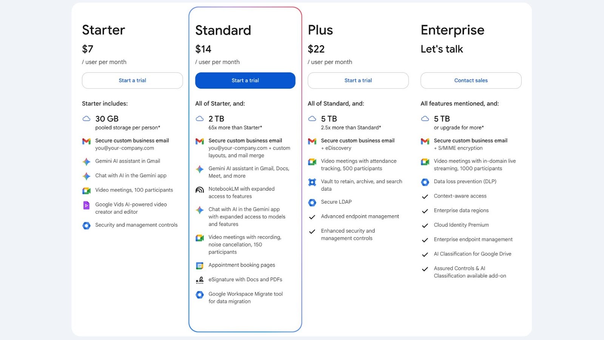Click the checkmark beside Advanced endpoint management
The width and height of the screenshot is (604, 340).
(x=312, y=217)
